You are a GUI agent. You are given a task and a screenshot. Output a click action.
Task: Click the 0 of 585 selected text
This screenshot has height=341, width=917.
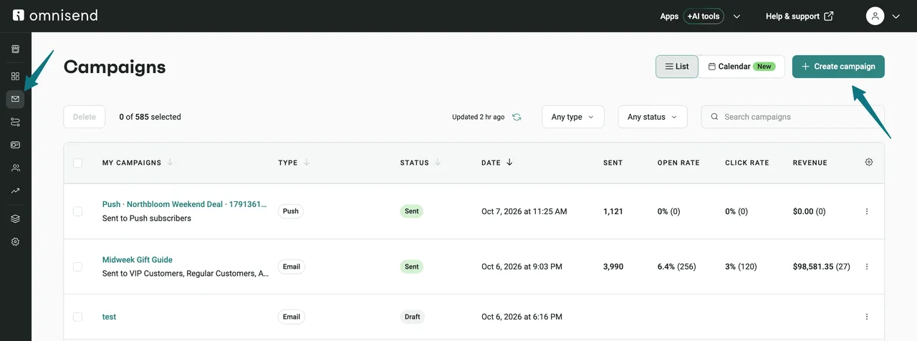coord(150,117)
